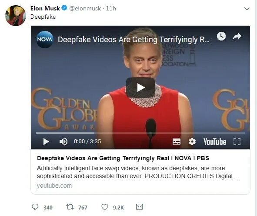Open tweet options chevron dropdown

[x=247, y=9]
